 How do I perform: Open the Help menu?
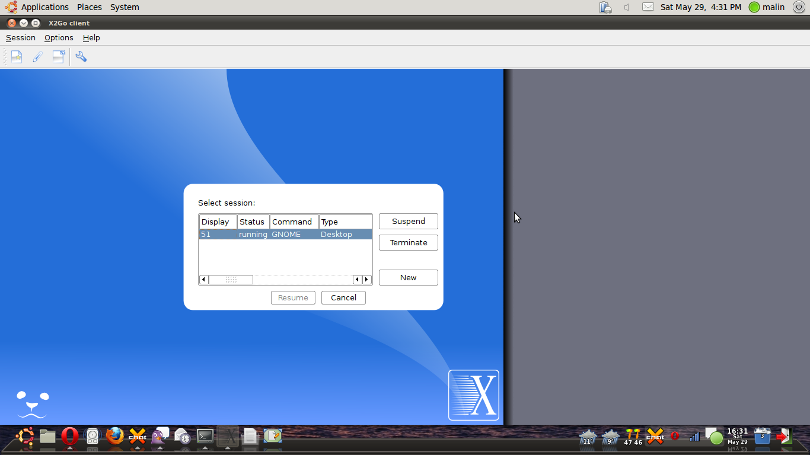click(x=91, y=37)
